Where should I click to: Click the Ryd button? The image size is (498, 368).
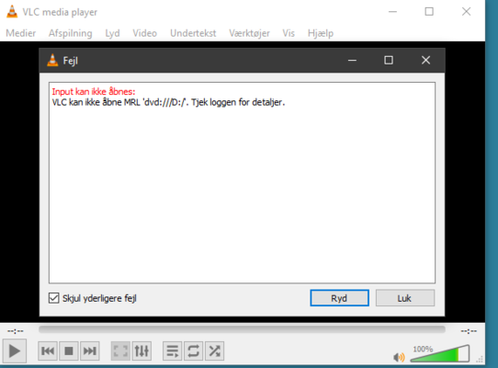pos(340,298)
